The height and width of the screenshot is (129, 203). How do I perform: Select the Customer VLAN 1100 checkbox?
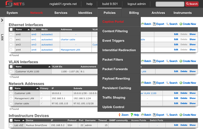[x=11, y=71]
